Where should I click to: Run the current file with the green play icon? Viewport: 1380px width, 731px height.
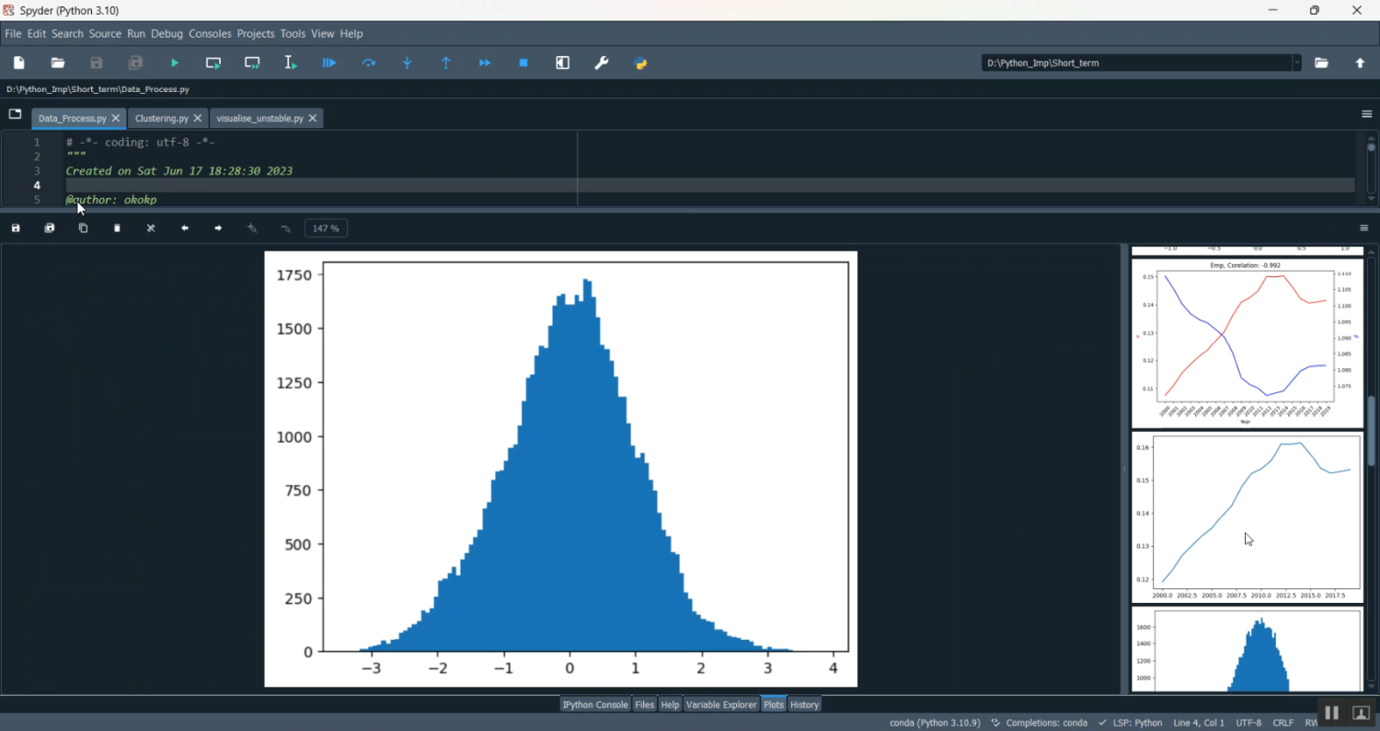pyautogui.click(x=175, y=64)
